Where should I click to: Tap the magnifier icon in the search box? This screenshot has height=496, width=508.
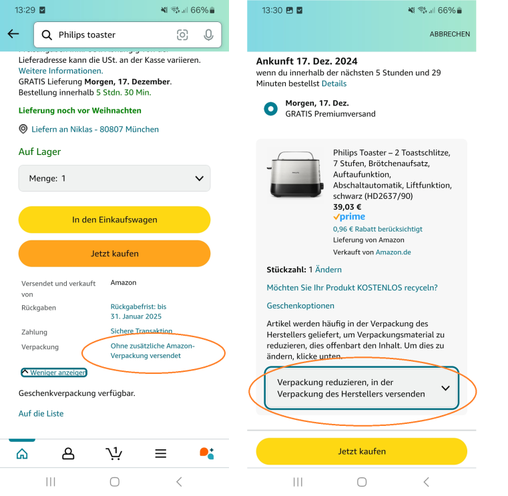pos(47,35)
